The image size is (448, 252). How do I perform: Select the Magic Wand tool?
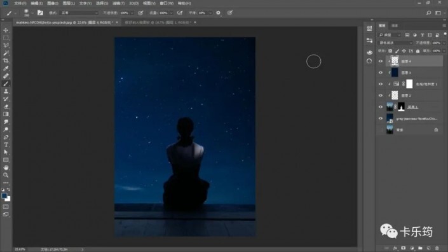click(x=6, y=53)
